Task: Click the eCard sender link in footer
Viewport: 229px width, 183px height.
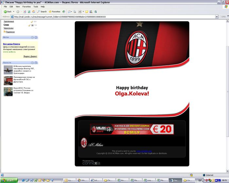Action: (x=144, y=151)
